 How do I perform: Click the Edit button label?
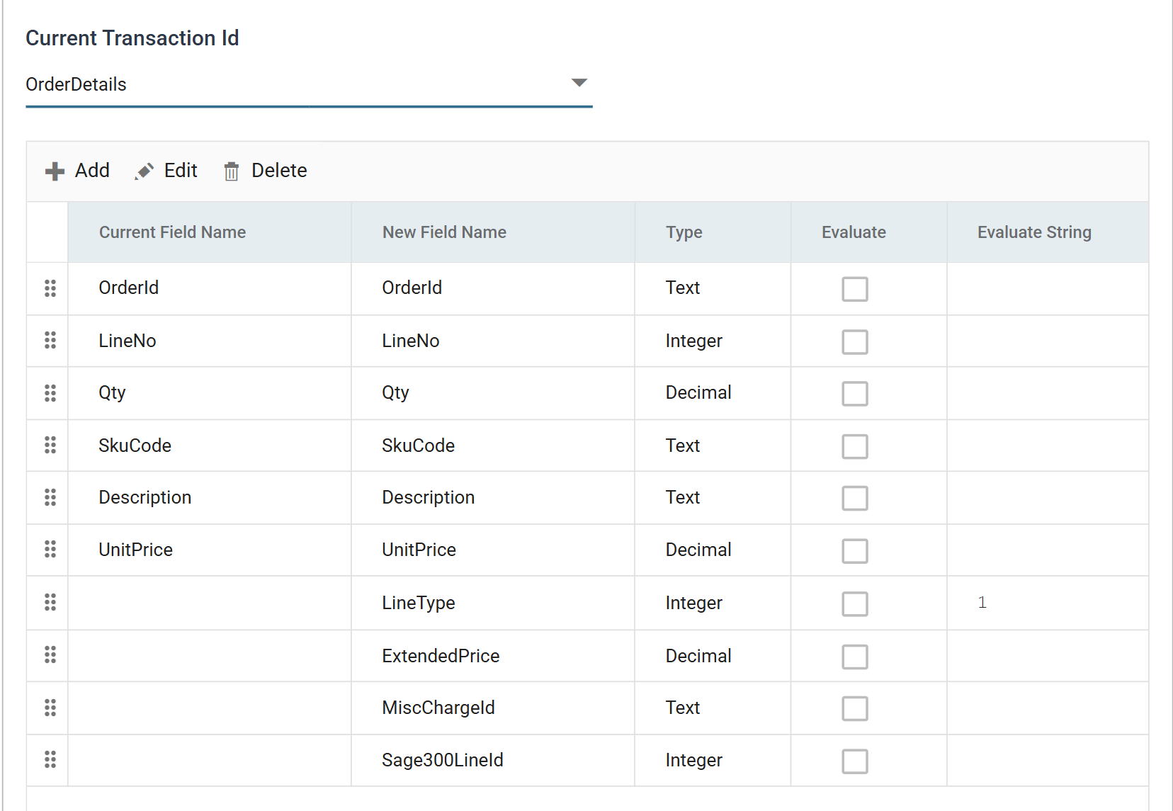[x=181, y=171]
